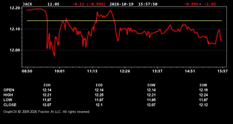The width and height of the screenshot is (233, 124).
Task: Click the timestamp 15:57:50
Action: pos(148,4)
